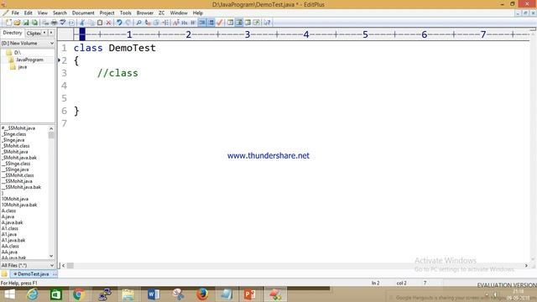
Task: Select file __$$Mohit.class in file list
Action: (18, 175)
